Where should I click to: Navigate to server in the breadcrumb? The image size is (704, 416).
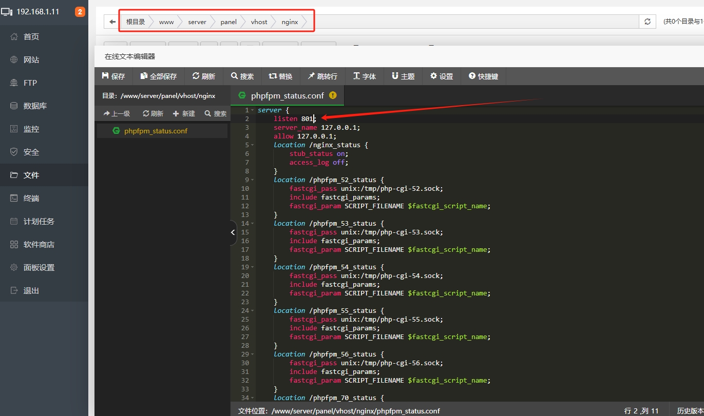click(197, 22)
